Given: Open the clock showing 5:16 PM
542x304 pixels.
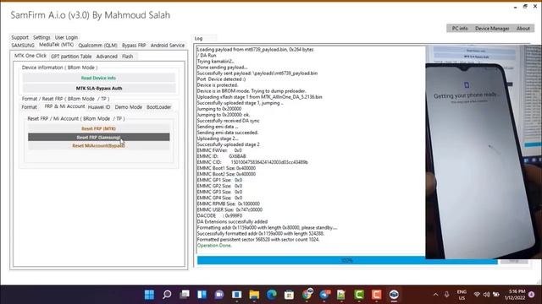Looking at the screenshot, I should [515, 295].
